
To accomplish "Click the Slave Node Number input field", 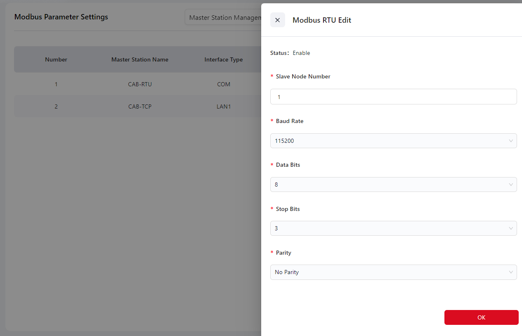I will click(393, 97).
